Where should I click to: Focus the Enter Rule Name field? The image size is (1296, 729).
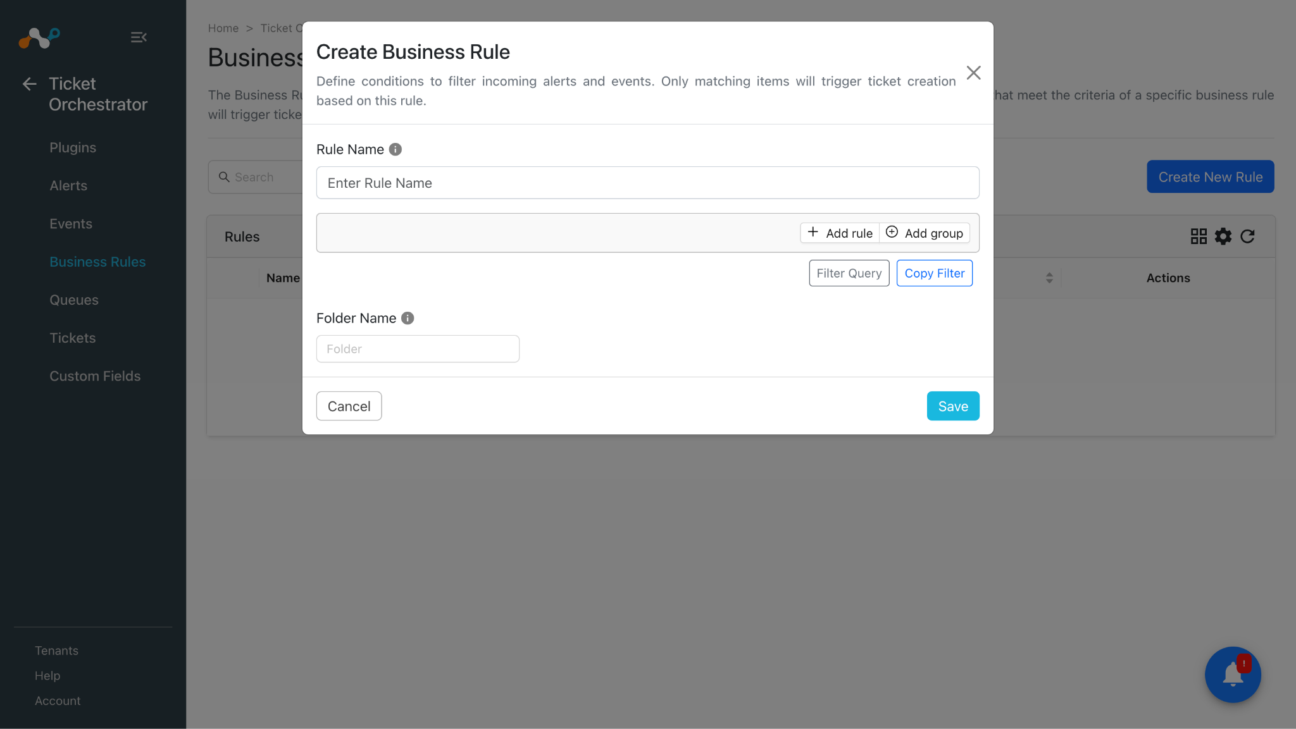pos(648,183)
